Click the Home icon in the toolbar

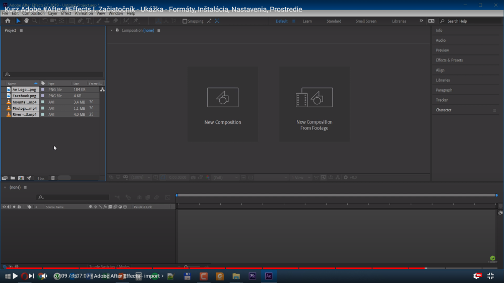[x=8, y=21]
